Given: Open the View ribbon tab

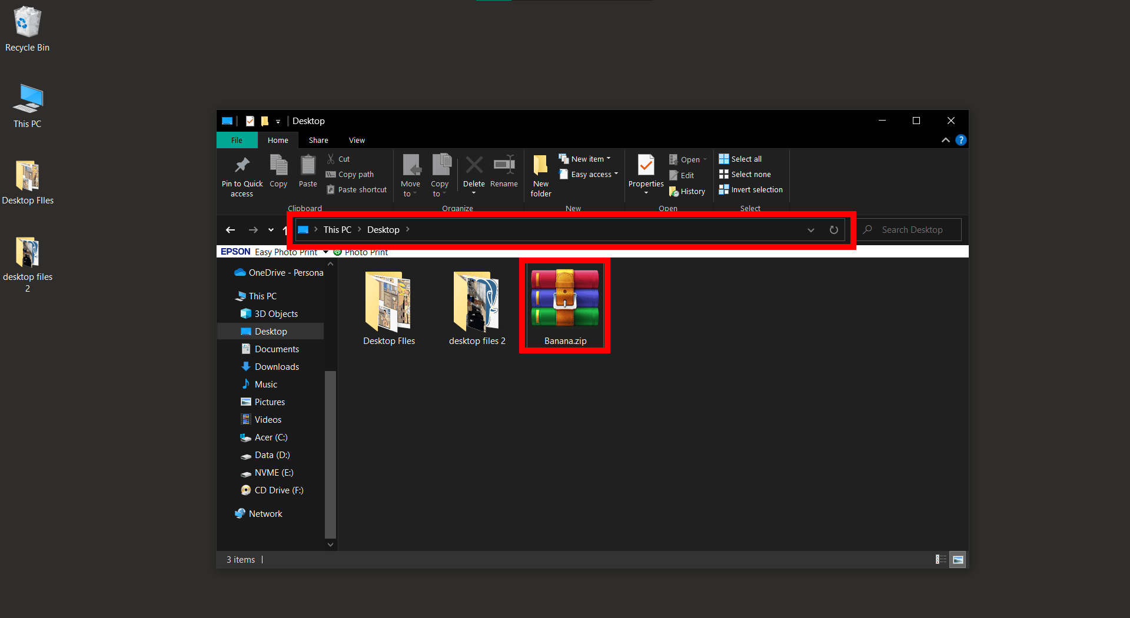Looking at the screenshot, I should 356,140.
